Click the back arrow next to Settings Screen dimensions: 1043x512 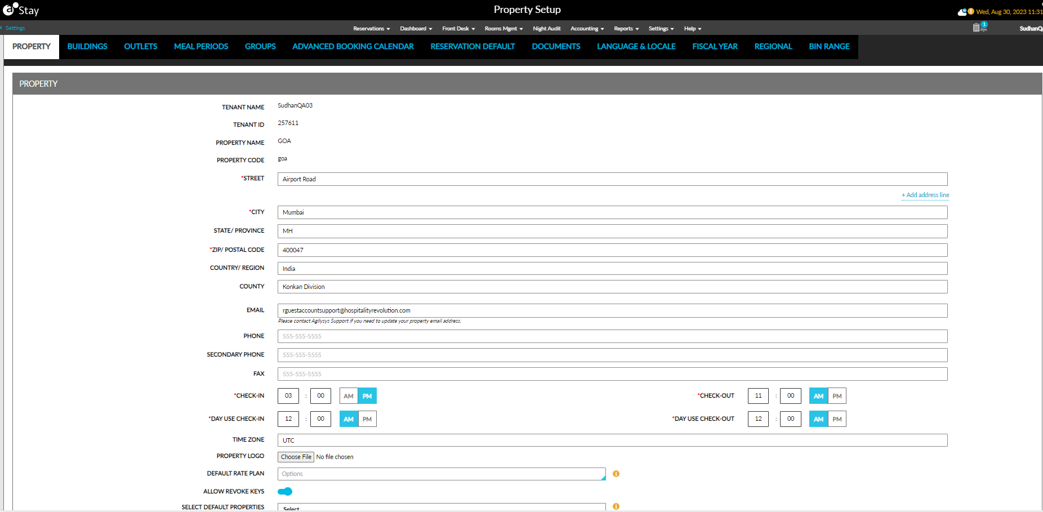click(2, 28)
